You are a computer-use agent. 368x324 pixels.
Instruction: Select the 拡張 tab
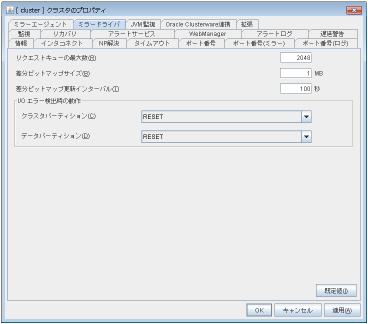point(247,24)
